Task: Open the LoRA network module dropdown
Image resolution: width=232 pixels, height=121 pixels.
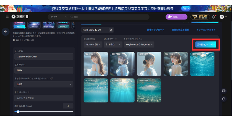Action: point(44,84)
